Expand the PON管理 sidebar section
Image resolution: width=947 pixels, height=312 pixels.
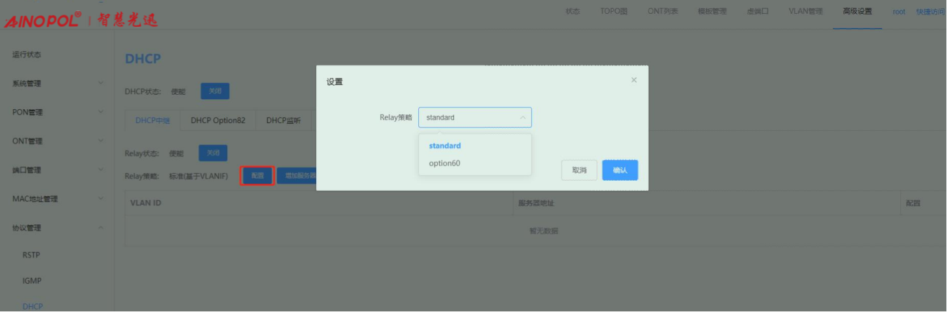tap(57, 113)
